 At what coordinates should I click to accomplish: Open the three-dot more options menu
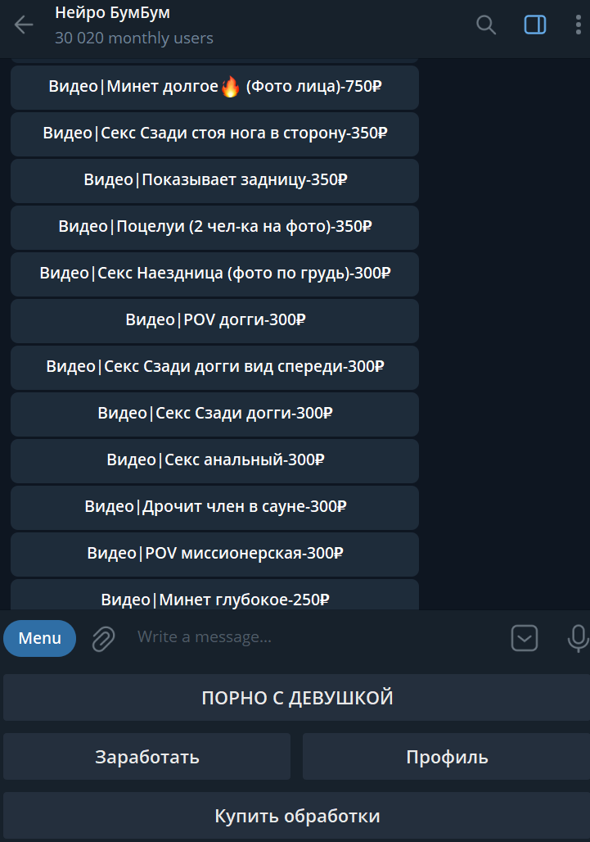pos(579,25)
